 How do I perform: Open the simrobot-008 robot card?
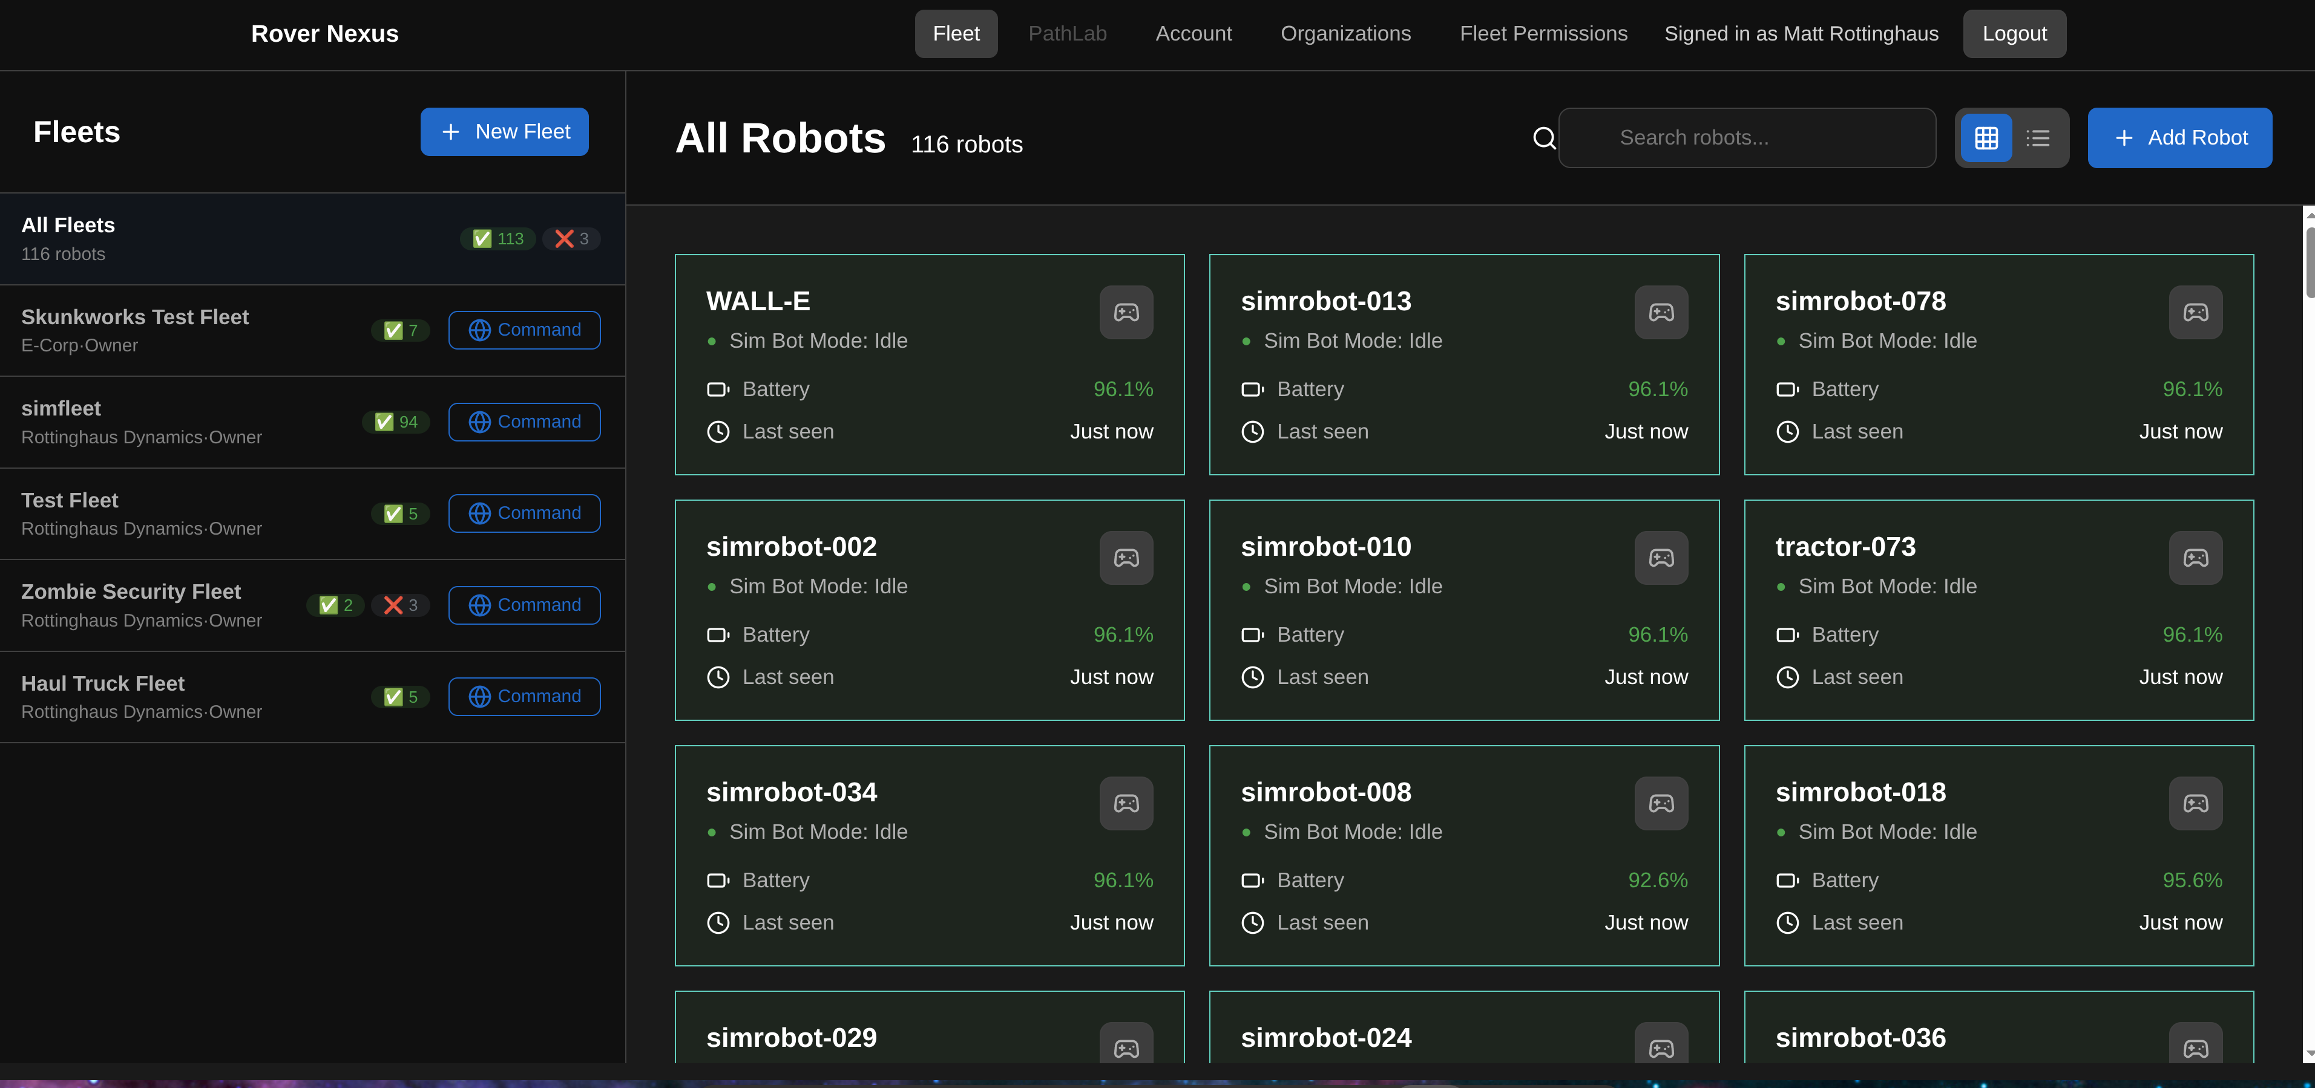coord(1464,856)
